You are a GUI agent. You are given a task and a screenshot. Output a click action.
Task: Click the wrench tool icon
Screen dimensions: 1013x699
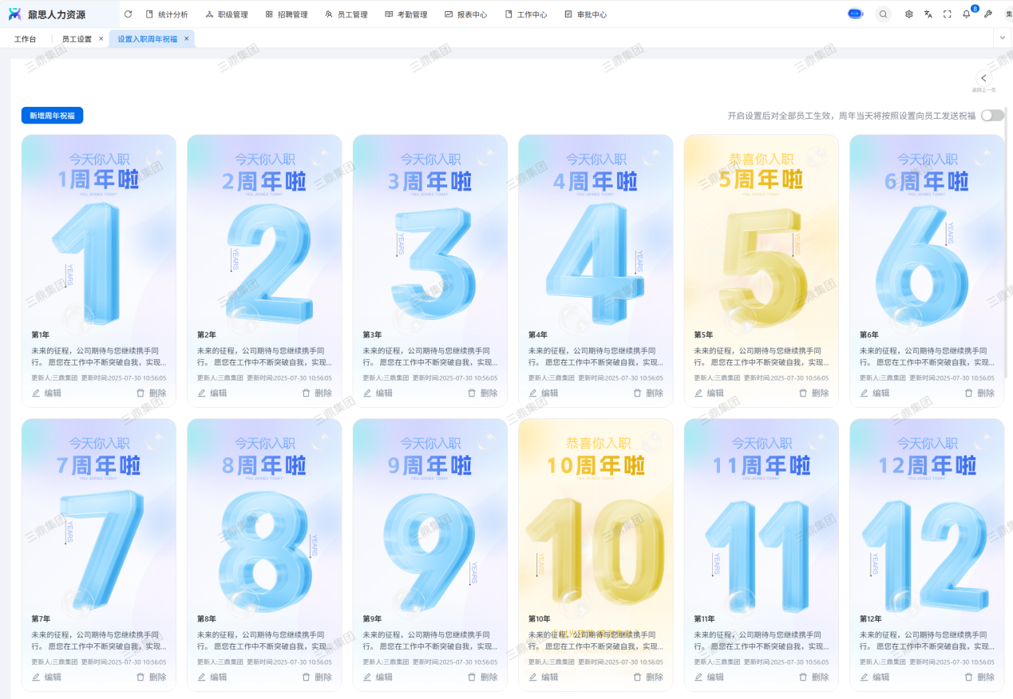(x=987, y=14)
